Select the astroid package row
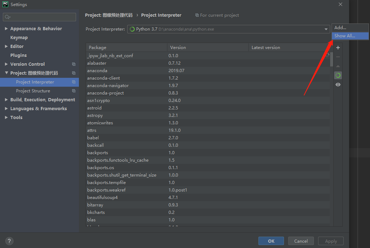Image resolution: width=370 pixels, height=248 pixels. (208, 108)
